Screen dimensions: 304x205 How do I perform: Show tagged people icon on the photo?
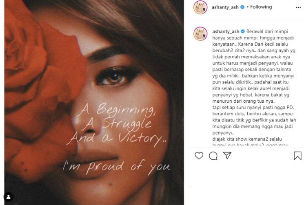pyautogui.click(x=9, y=197)
